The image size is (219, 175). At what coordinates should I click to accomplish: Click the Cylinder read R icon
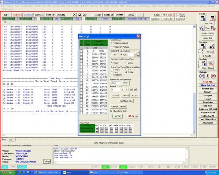201,76
